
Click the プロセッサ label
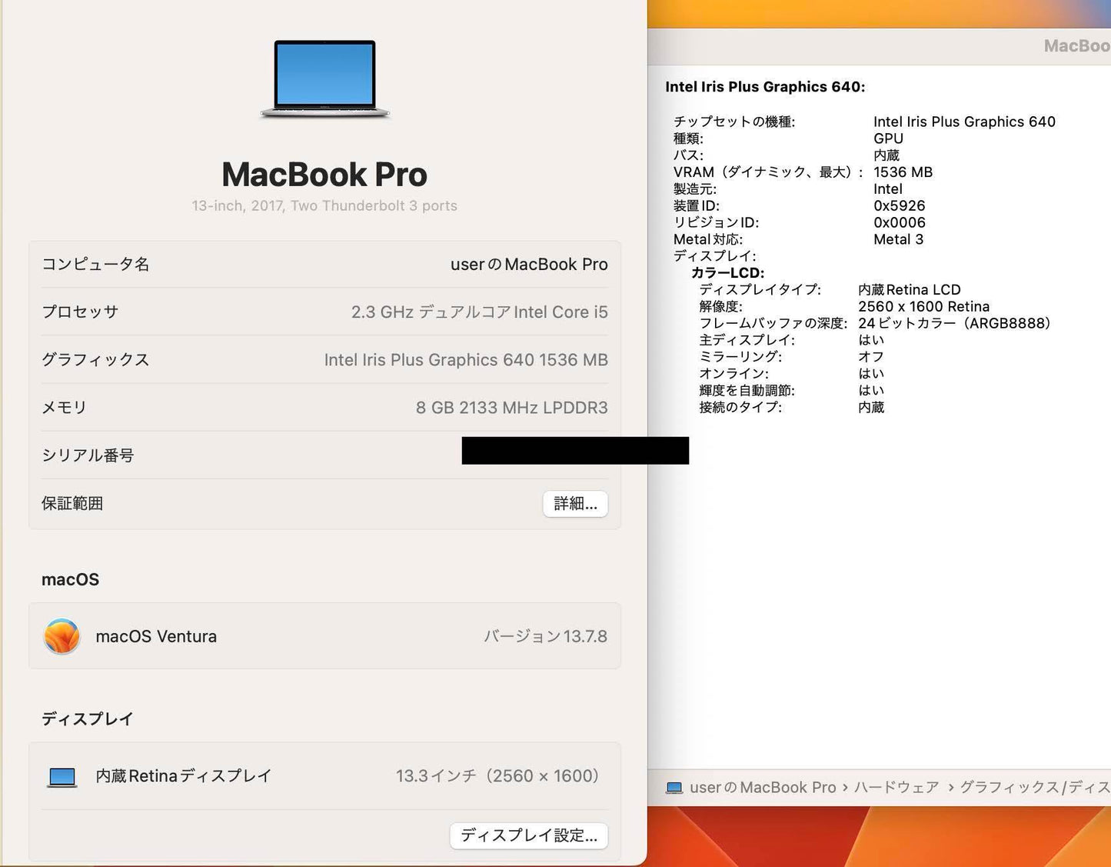[x=80, y=312]
